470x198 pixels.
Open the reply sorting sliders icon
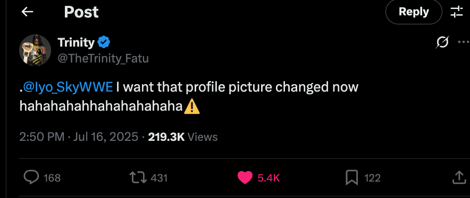(x=457, y=12)
